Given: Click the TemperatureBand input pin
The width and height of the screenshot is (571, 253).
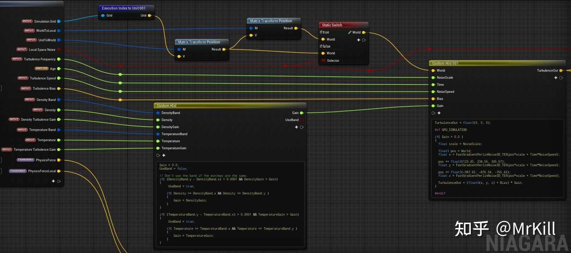Looking at the screenshot, I should tap(158, 134).
